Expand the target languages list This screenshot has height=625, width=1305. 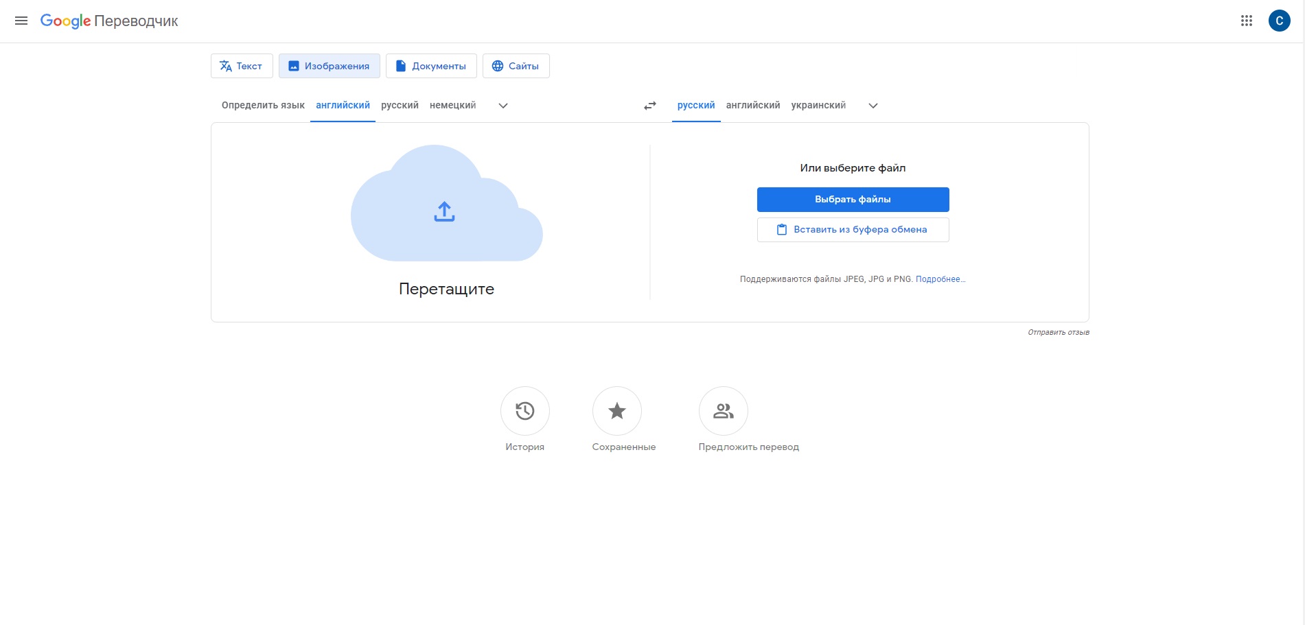873,106
